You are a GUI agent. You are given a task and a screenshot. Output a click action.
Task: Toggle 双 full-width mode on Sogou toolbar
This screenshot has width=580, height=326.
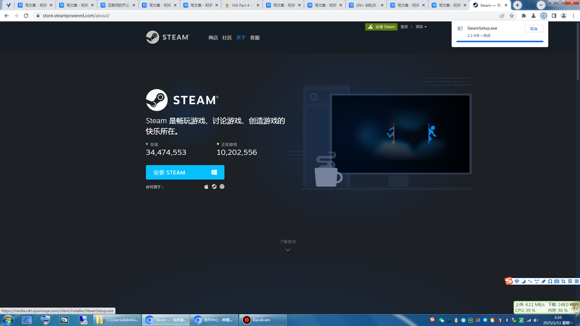[x=570, y=281]
